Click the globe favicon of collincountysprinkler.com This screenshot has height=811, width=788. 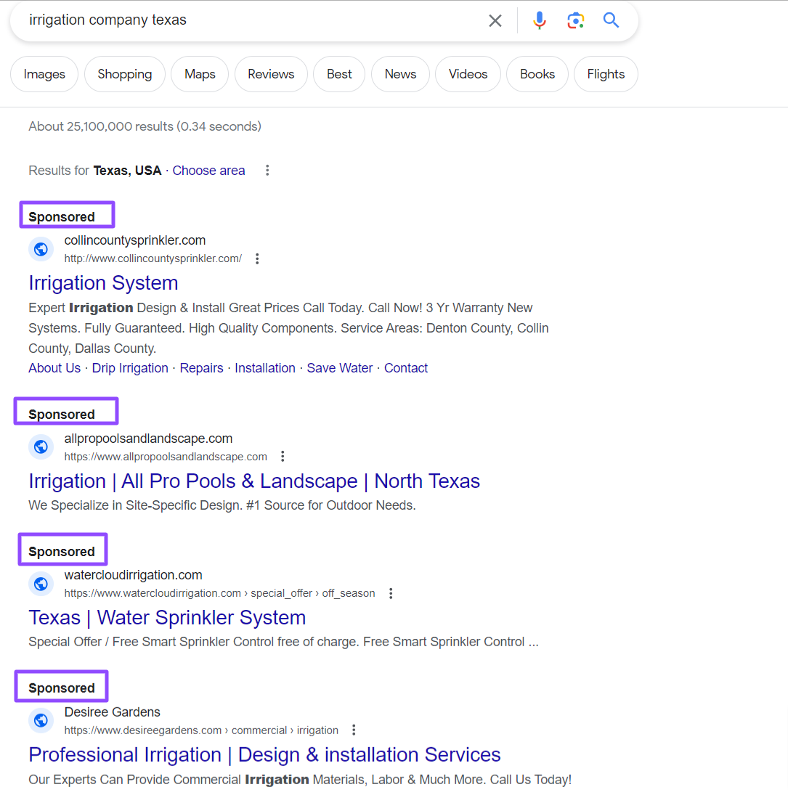tap(41, 249)
